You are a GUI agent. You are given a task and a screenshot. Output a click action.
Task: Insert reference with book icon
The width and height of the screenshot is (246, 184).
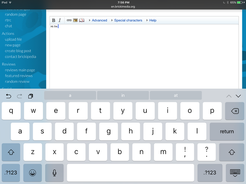coord(82,20)
